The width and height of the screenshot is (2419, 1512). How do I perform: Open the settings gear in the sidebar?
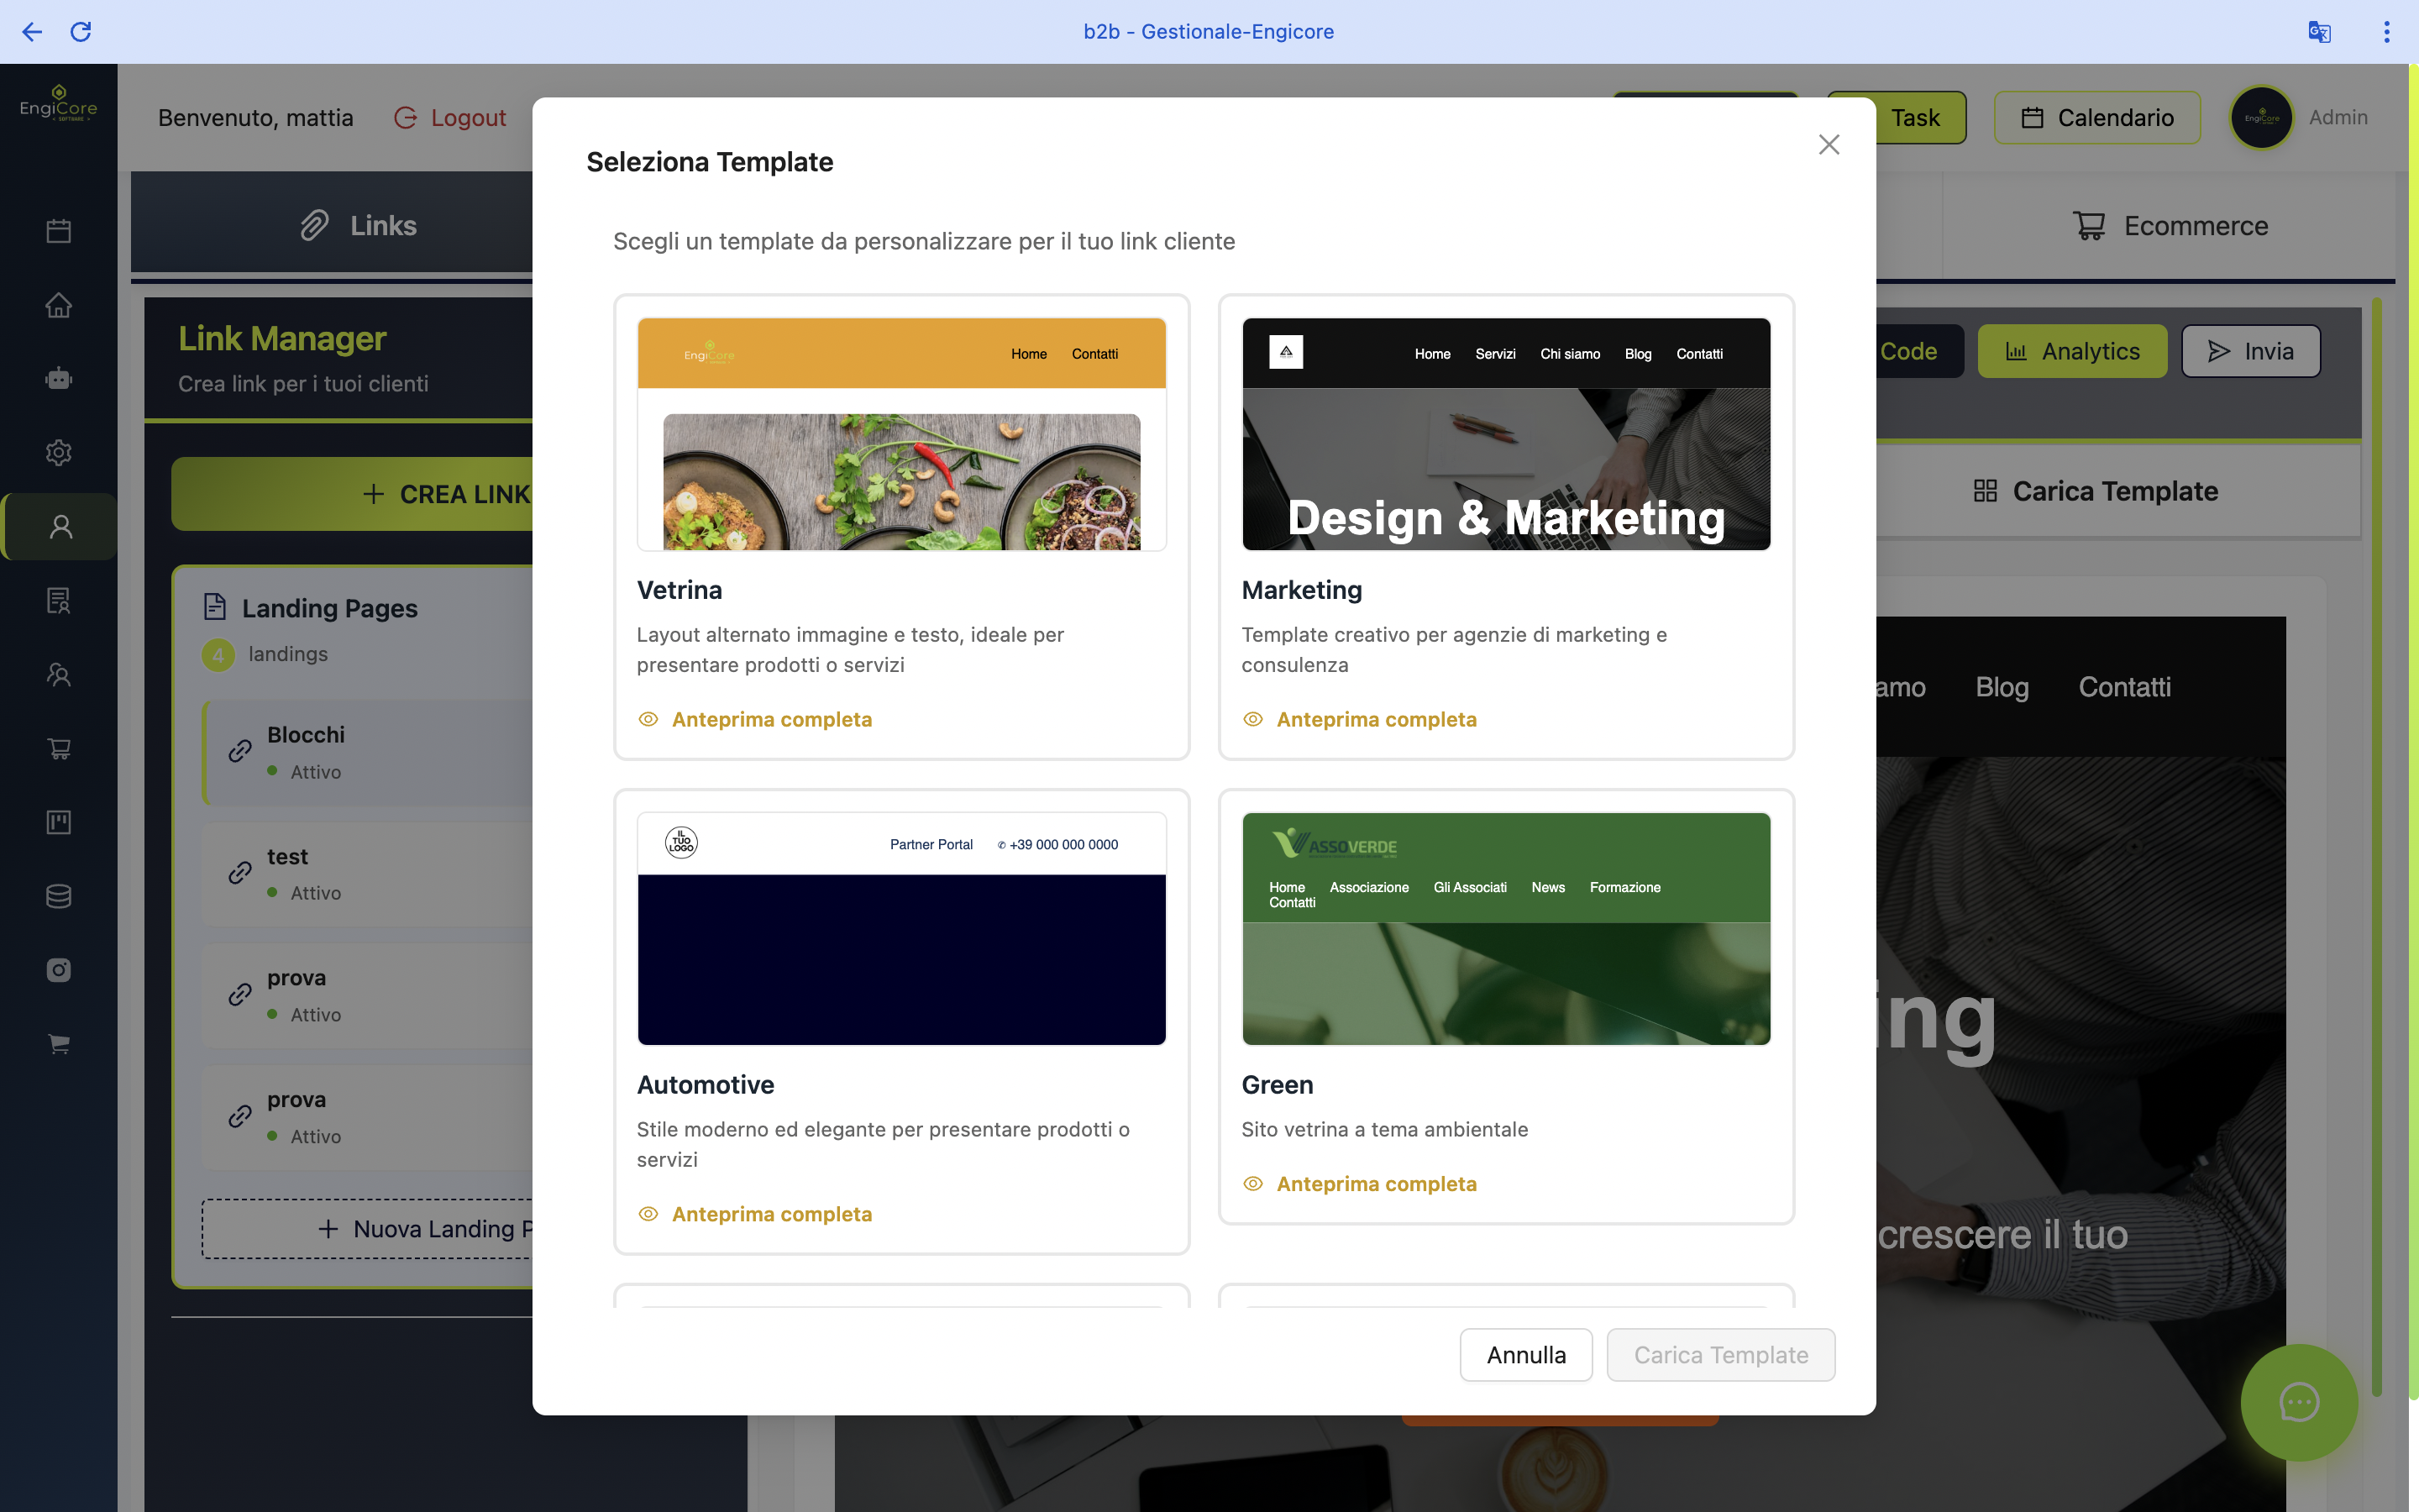point(59,453)
